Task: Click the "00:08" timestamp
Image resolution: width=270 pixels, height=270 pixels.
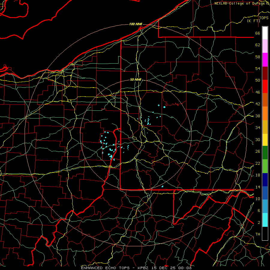Action: [185, 268]
